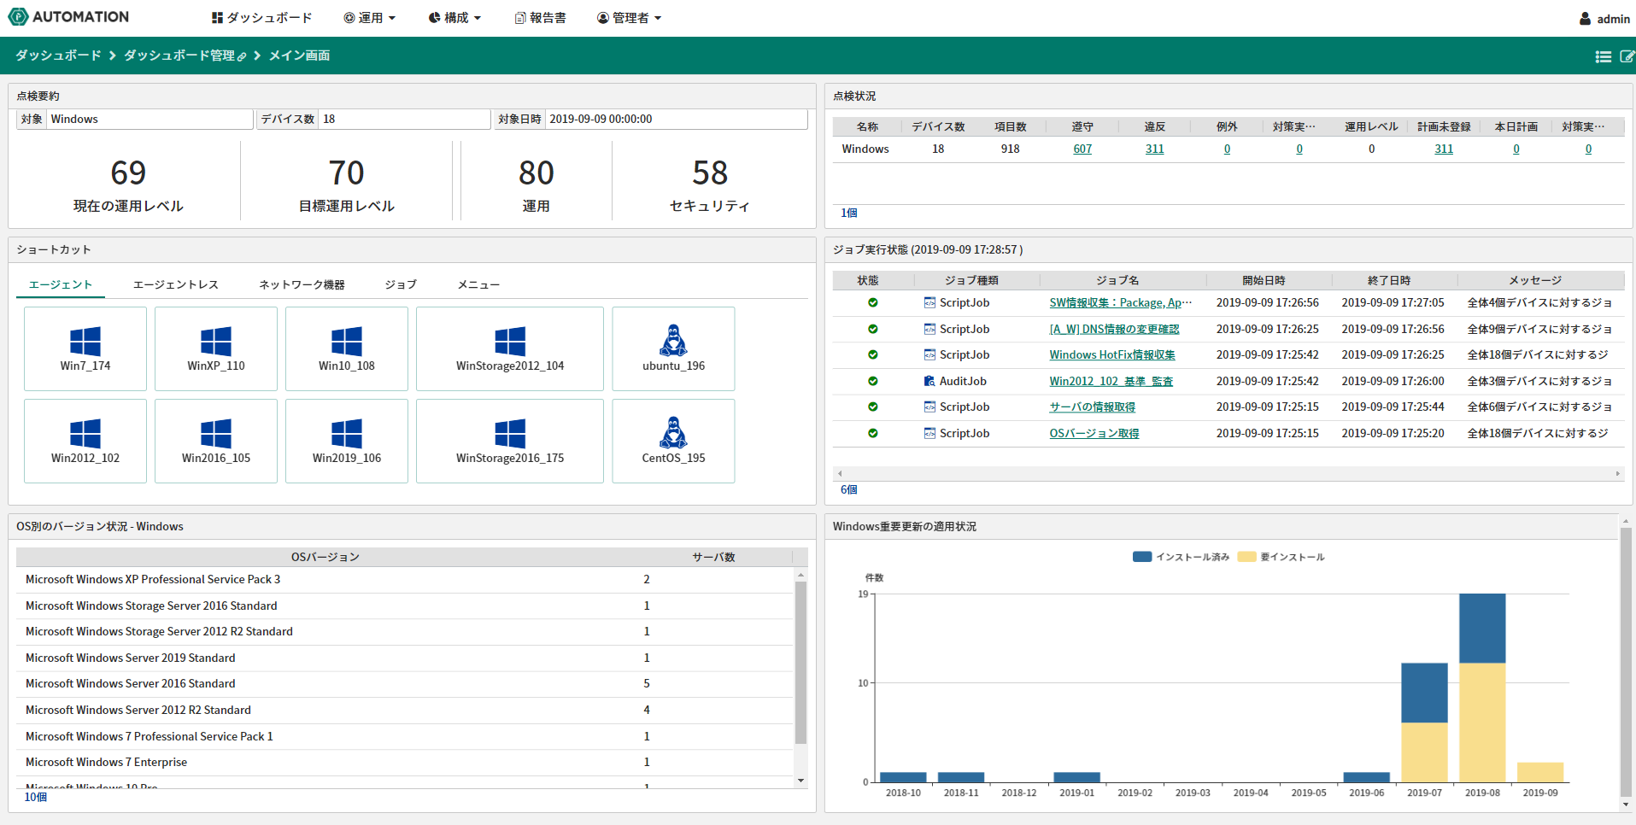Open the SW情報収集：Package job link
The image size is (1636, 825).
pos(1120,302)
